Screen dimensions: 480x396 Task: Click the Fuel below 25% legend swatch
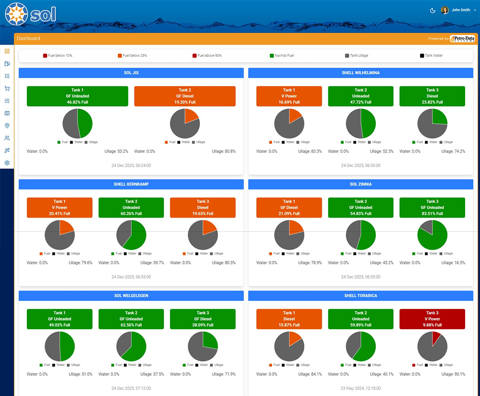pos(120,56)
